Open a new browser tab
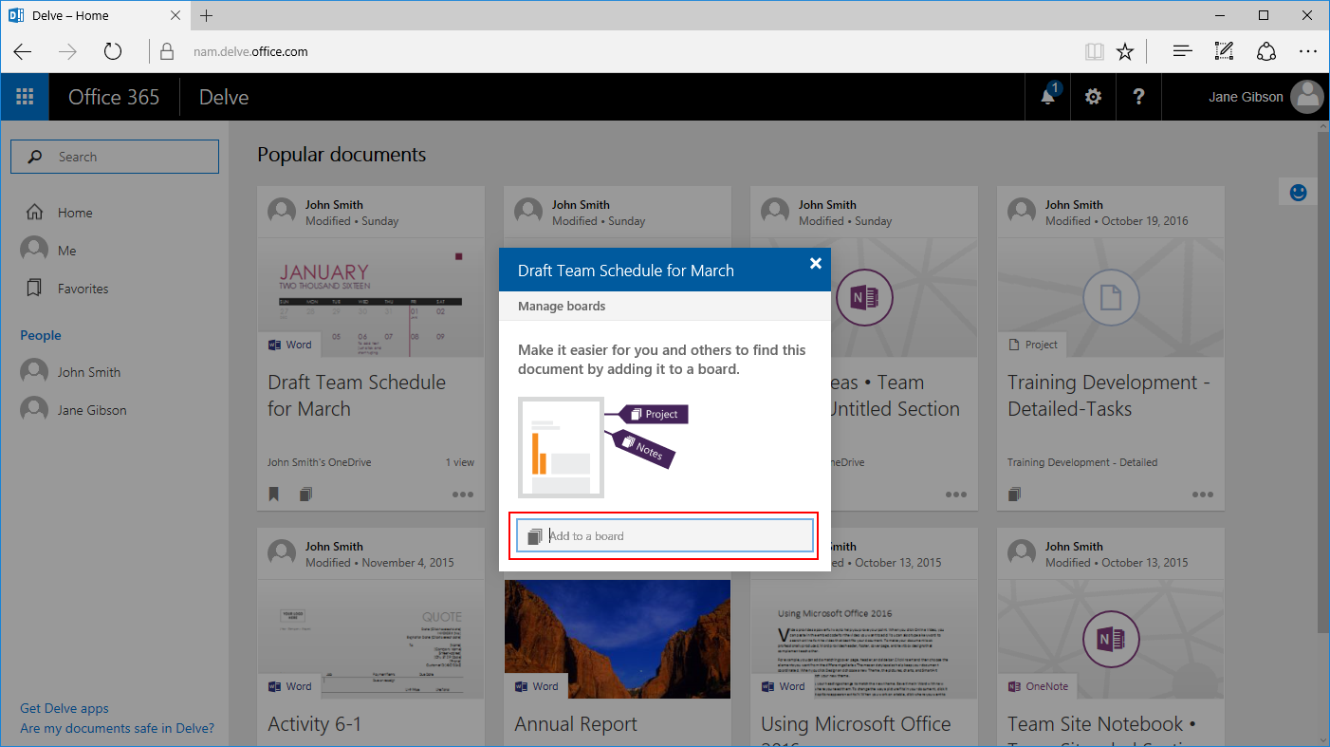This screenshot has width=1330, height=747. 207,15
